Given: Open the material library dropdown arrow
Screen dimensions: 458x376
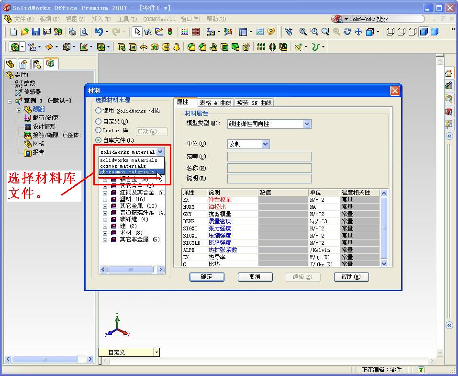Looking at the screenshot, I should [x=160, y=152].
